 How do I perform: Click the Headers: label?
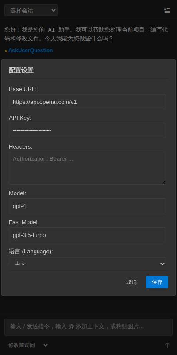coord(20,147)
